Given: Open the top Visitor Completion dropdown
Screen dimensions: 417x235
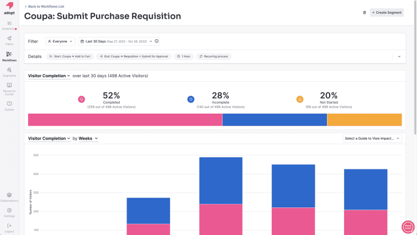Looking at the screenshot, I should click(49, 76).
